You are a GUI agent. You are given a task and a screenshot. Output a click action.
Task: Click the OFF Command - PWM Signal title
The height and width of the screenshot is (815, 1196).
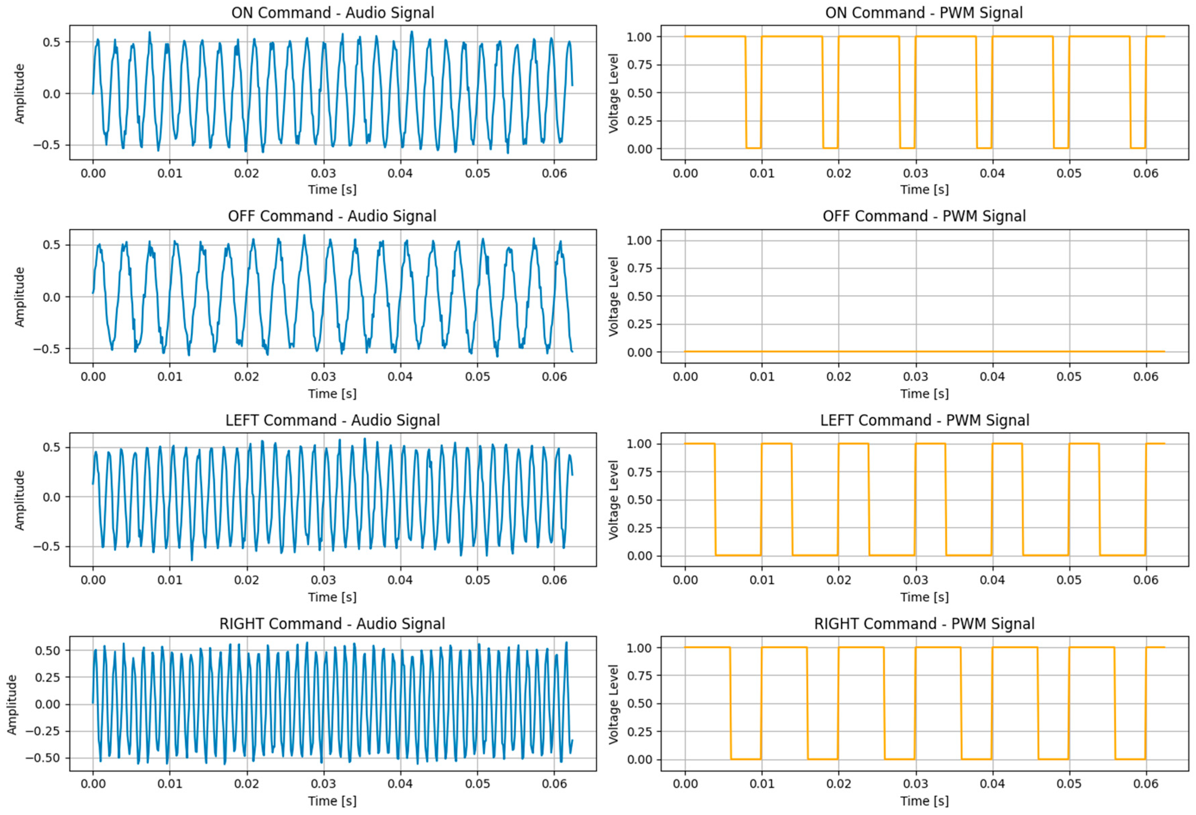click(x=924, y=216)
